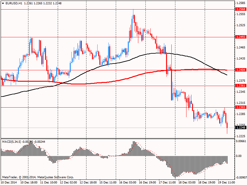Select the 1.2361 red price label
Viewport: 247px width, 185px height.
coord(241,86)
